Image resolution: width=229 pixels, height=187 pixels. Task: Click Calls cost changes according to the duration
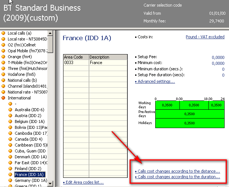[x=179, y=177]
